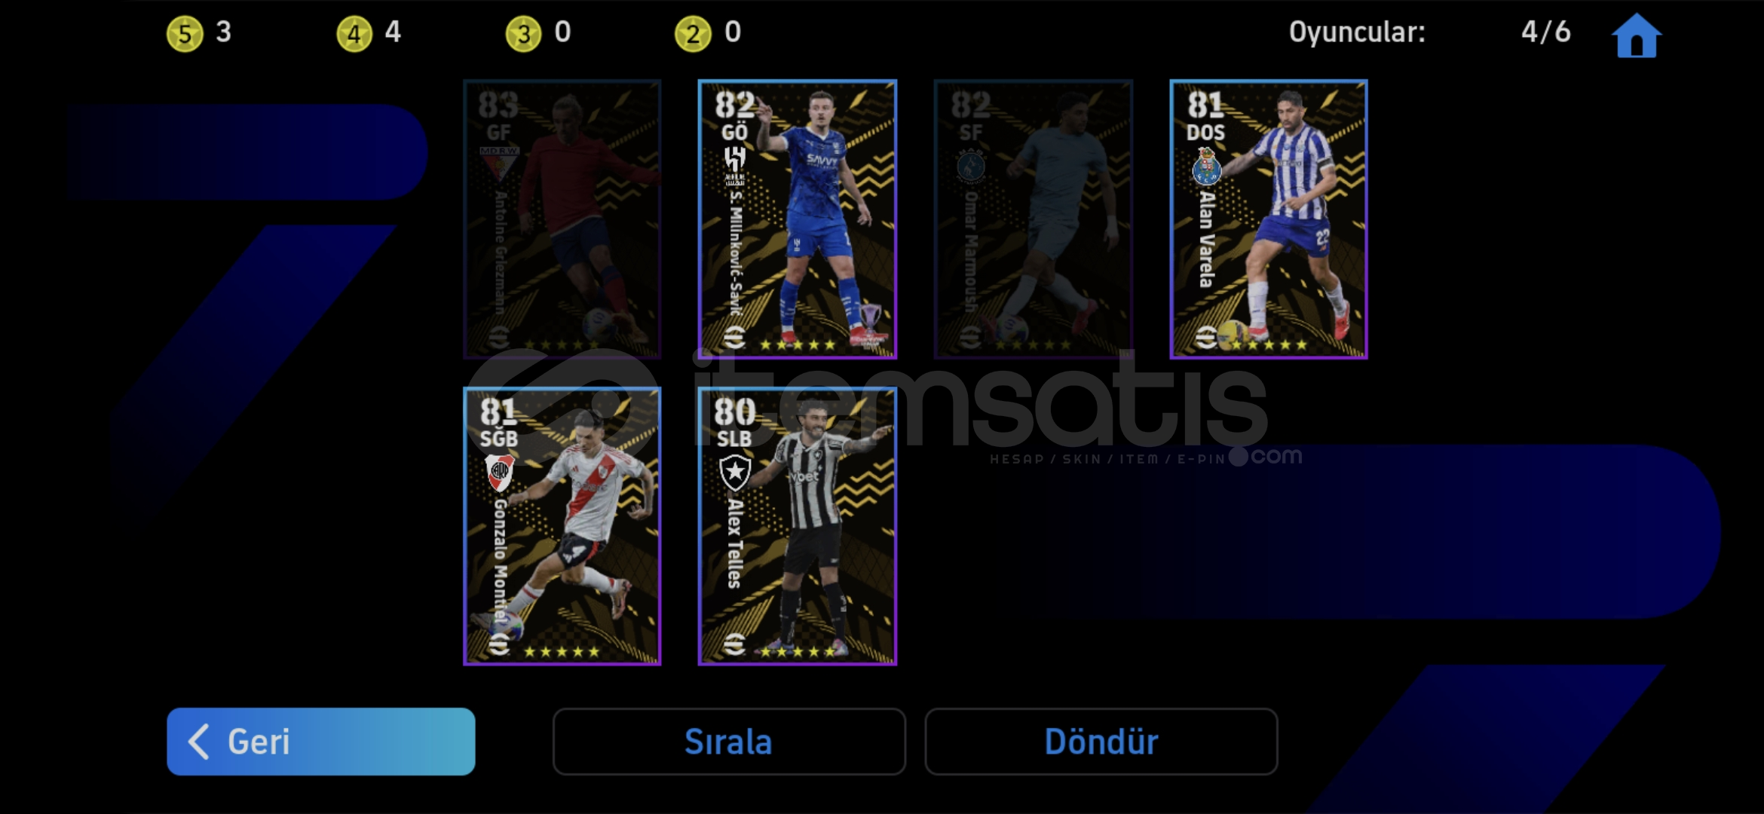Click the FC Porto badge on Varela card
The width and height of the screenshot is (1764, 814).
[1206, 167]
